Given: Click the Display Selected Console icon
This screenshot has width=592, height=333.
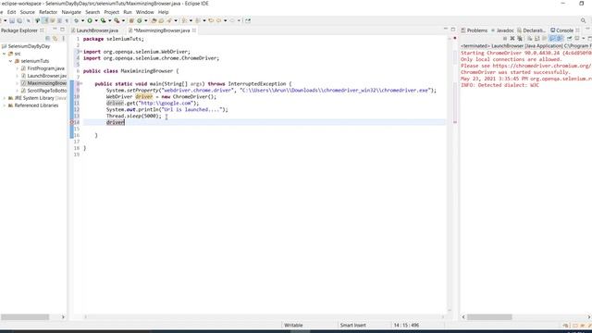Looking at the screenshot, I should (577, 38).
